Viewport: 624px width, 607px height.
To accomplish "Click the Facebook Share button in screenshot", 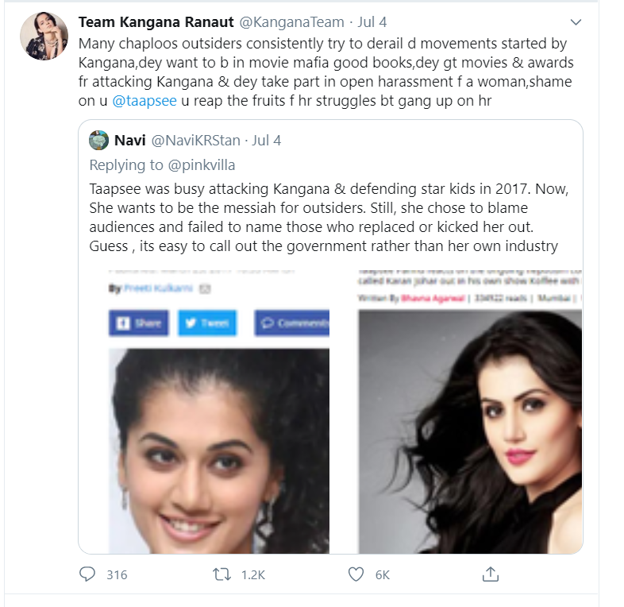I will click(x=139, y=323).
